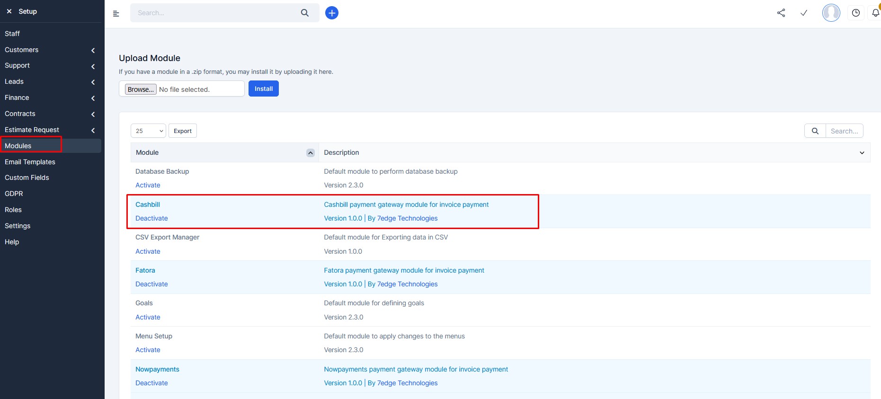Open the notifications bell icon

click(x=875, y=13)
